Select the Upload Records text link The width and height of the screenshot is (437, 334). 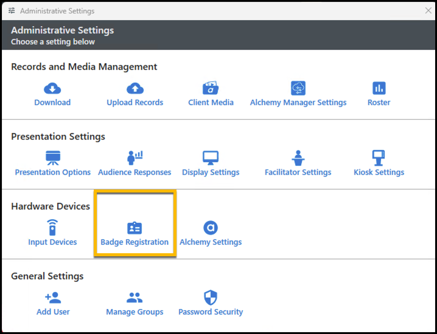click(135, 103)
